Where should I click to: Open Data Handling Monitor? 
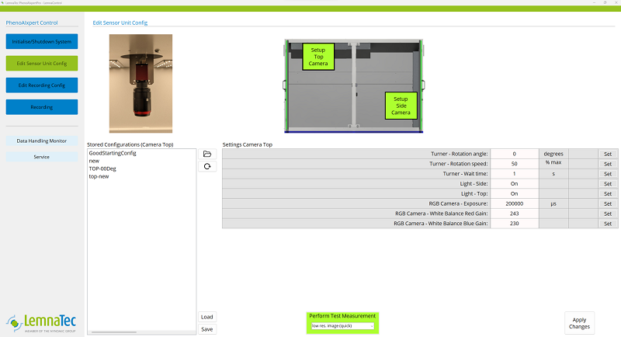(x=42, y=141)
